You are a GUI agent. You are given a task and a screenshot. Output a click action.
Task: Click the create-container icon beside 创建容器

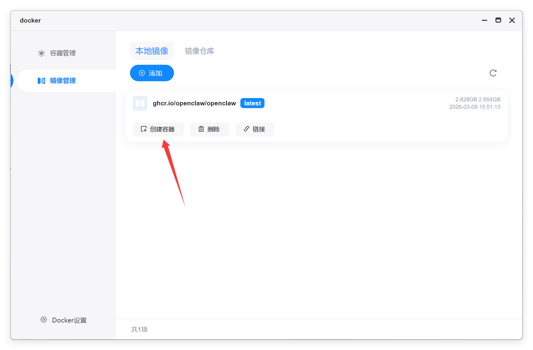(x=144, y=129)
